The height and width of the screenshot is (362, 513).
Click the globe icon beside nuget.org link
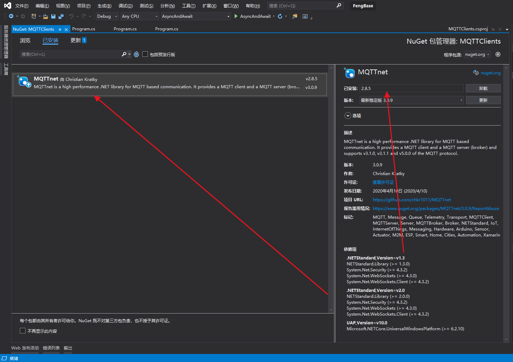476,73
